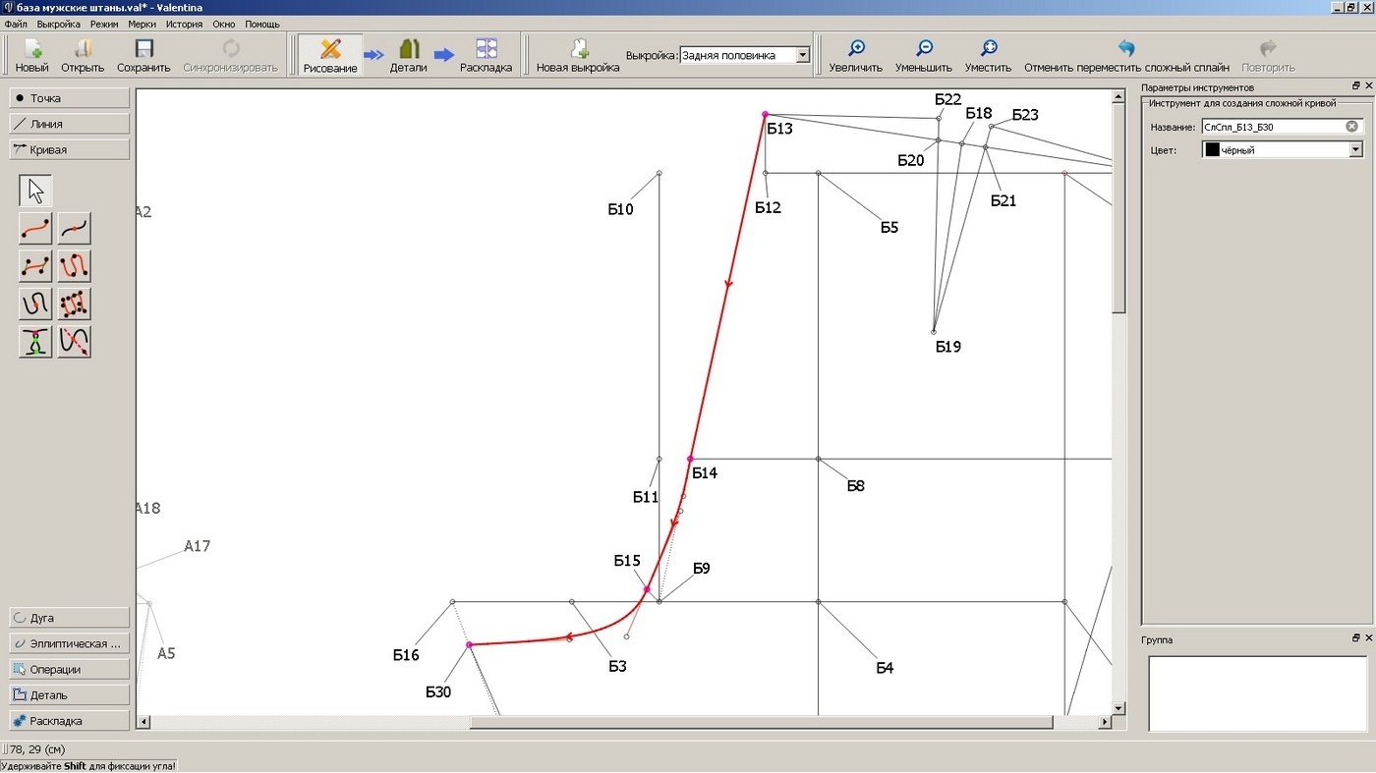Click the horizontal scrollbar thumb

pos(761,722)
